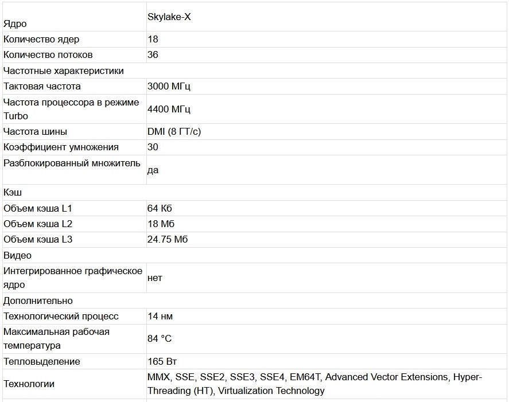Click the L3 cache value 24.75 Мб
509x402 pixels.
point(168,240)
